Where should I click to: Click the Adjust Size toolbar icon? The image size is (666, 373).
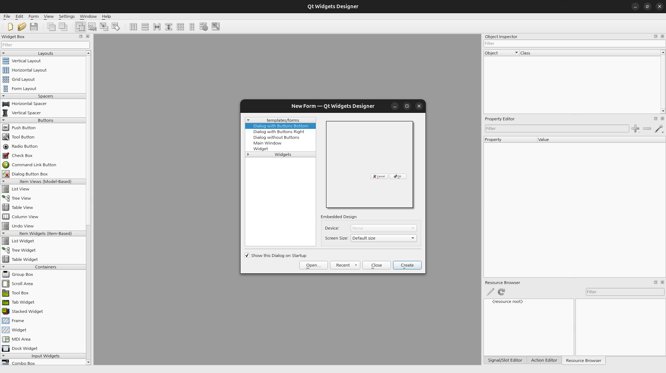tap(216, 27)
